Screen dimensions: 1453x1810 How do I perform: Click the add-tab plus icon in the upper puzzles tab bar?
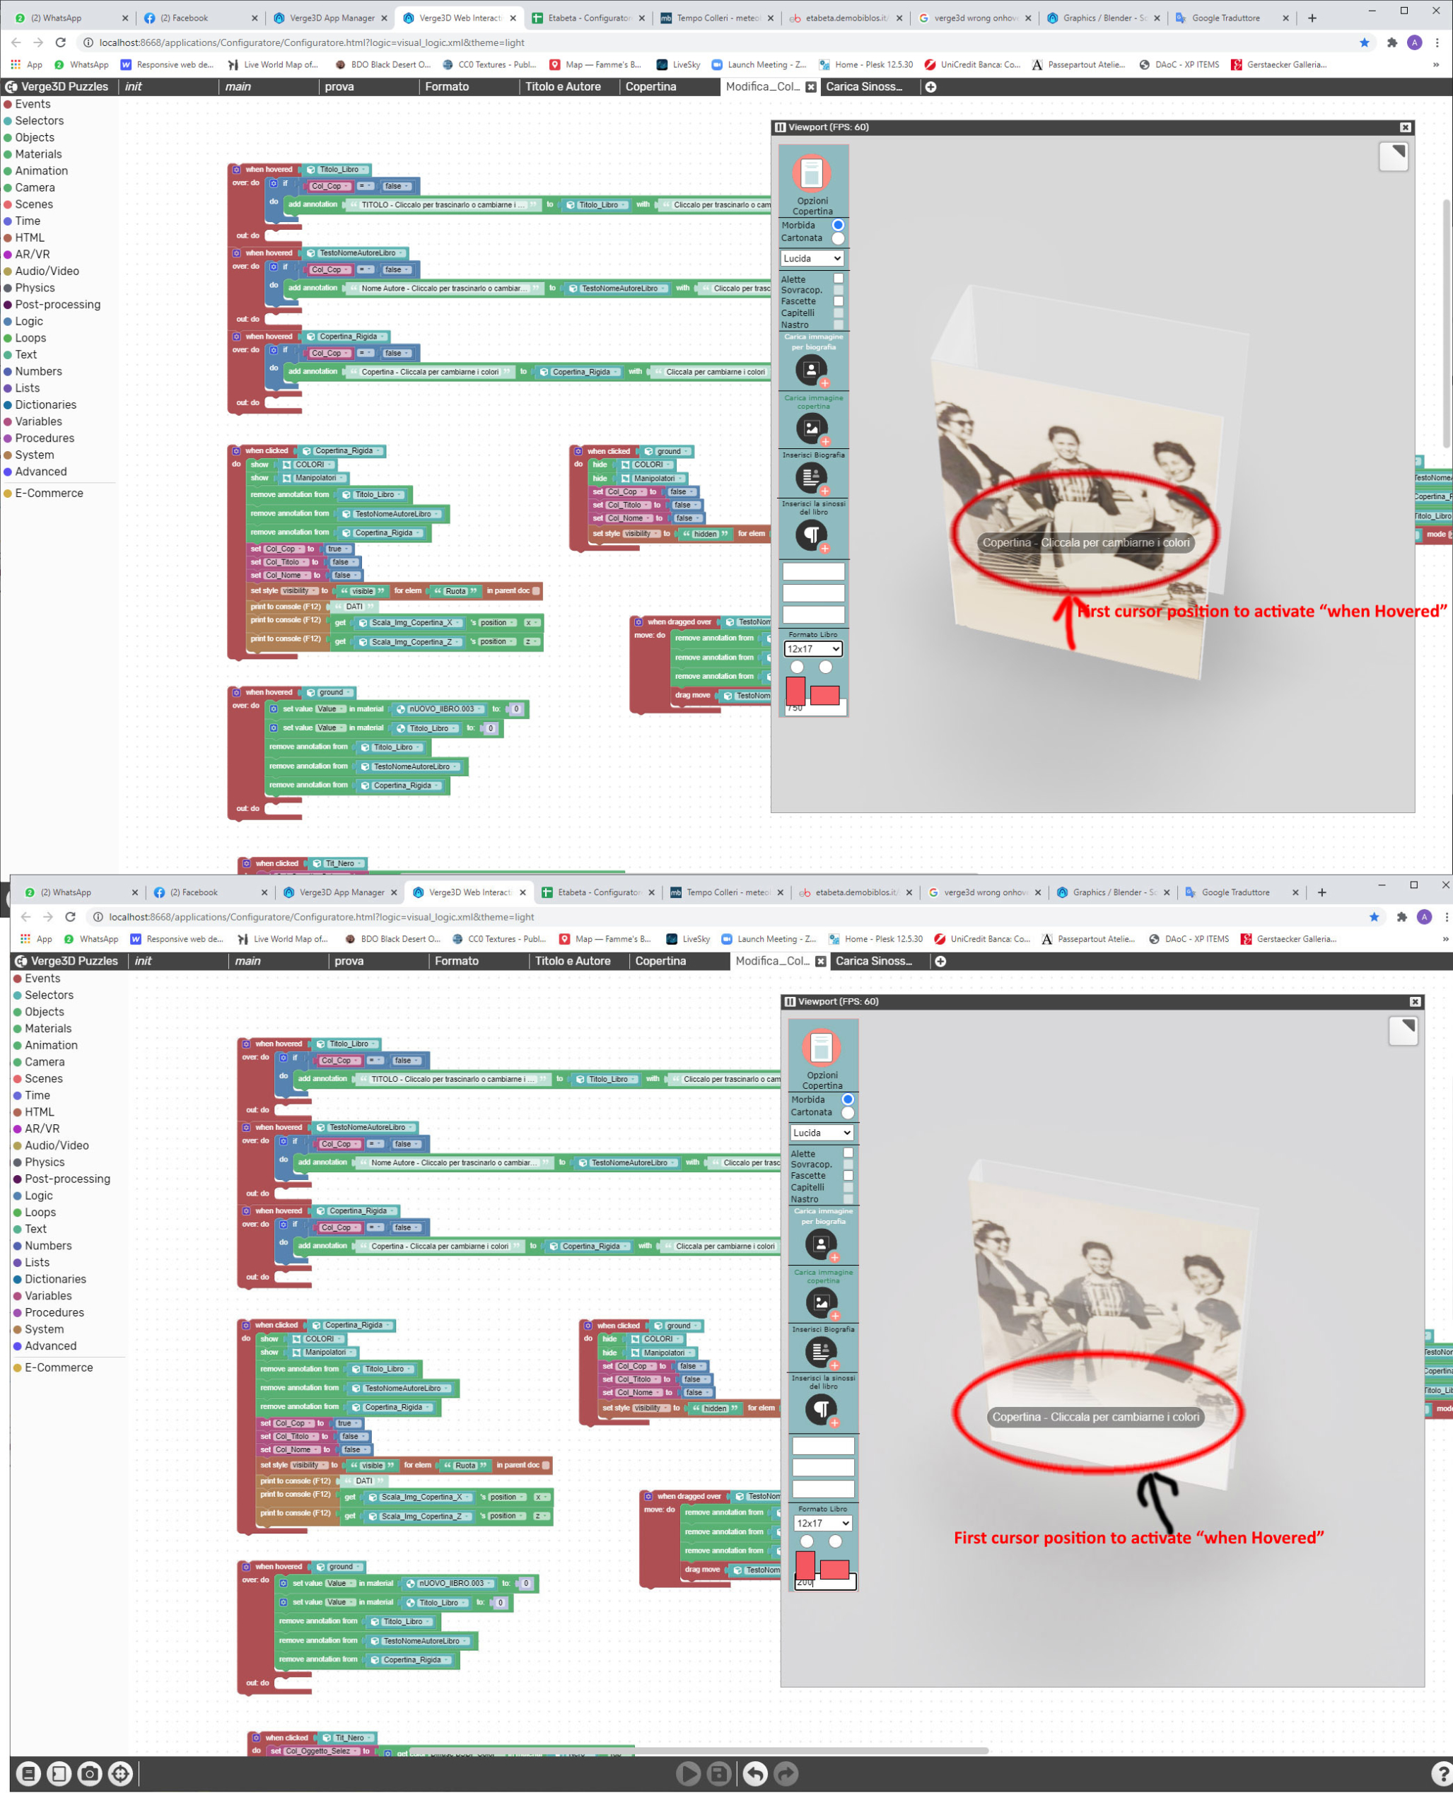click(931, 86)
